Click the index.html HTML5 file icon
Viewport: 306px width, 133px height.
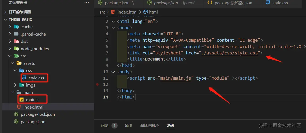[19, 107]
